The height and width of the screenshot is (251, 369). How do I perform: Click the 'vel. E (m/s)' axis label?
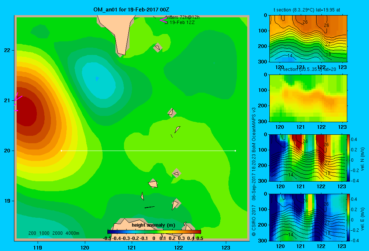pos(362,219)
